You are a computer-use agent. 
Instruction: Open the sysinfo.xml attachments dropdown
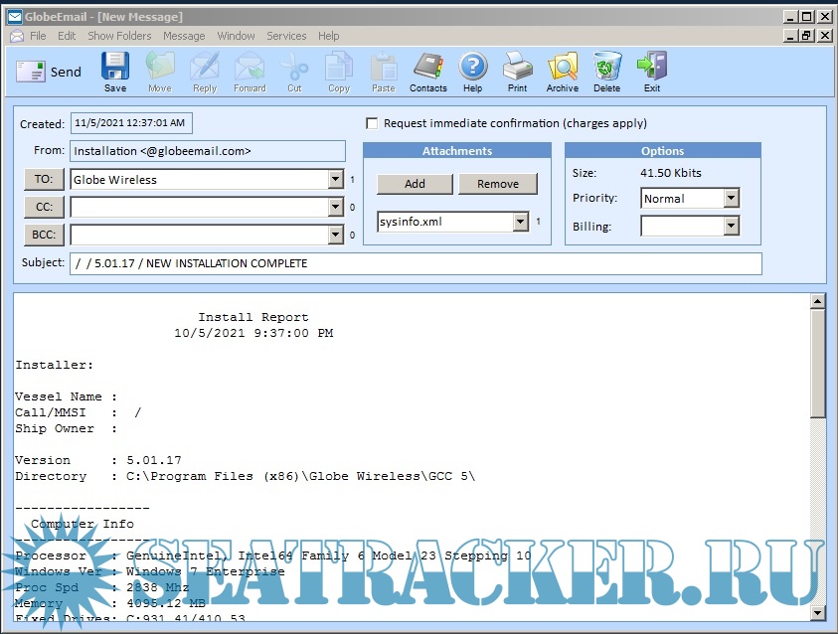[520, 223]
